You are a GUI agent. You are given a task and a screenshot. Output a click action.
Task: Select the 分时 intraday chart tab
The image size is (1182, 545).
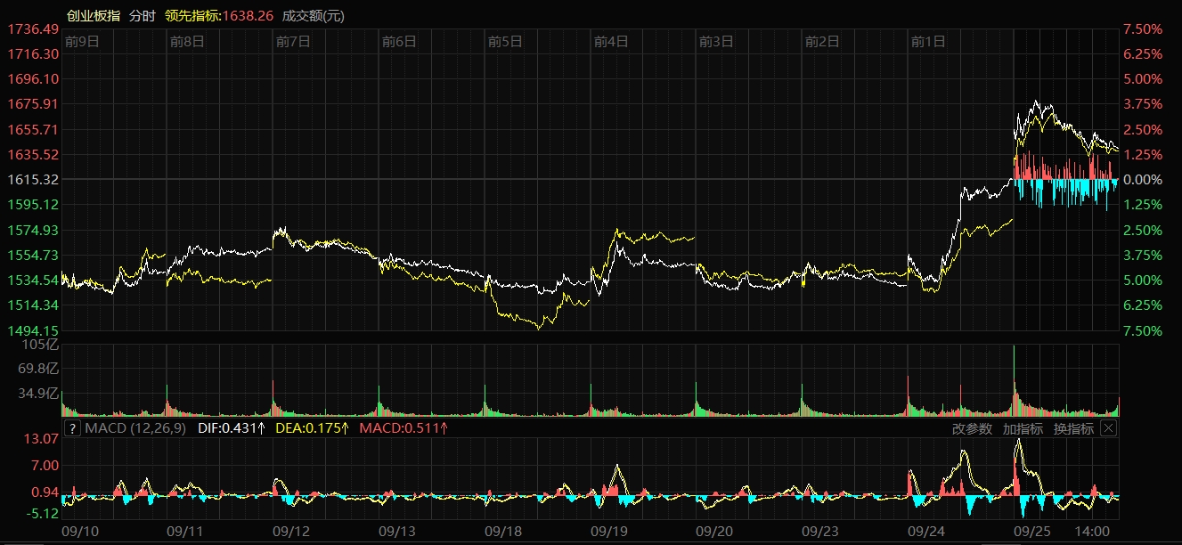pos(141,16)
